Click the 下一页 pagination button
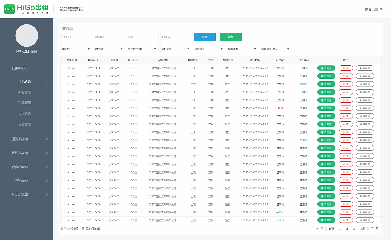Screen dimensions: 391x240 tap(375, 229)
